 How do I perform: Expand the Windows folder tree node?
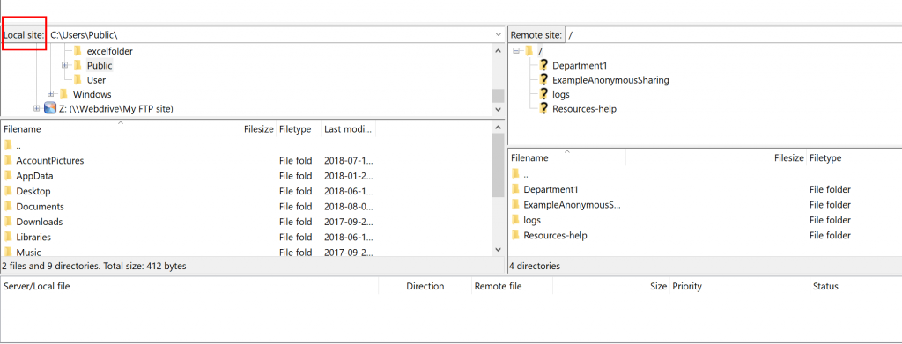pos(50,93)
